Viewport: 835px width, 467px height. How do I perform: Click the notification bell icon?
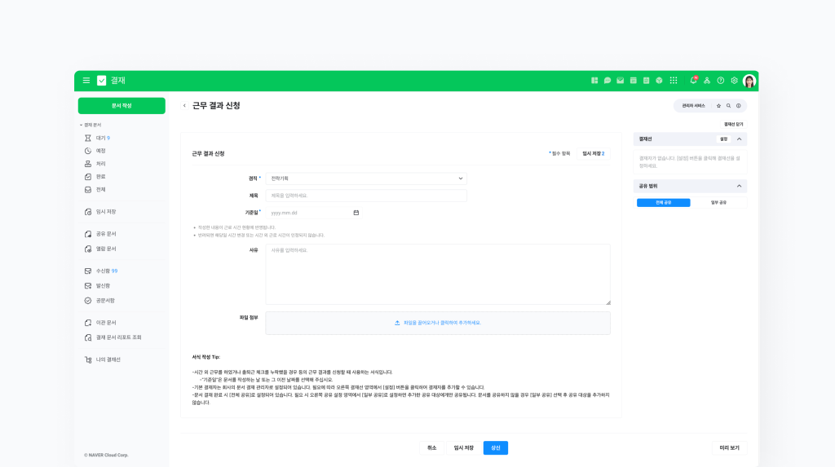click(x=693, y=81)
